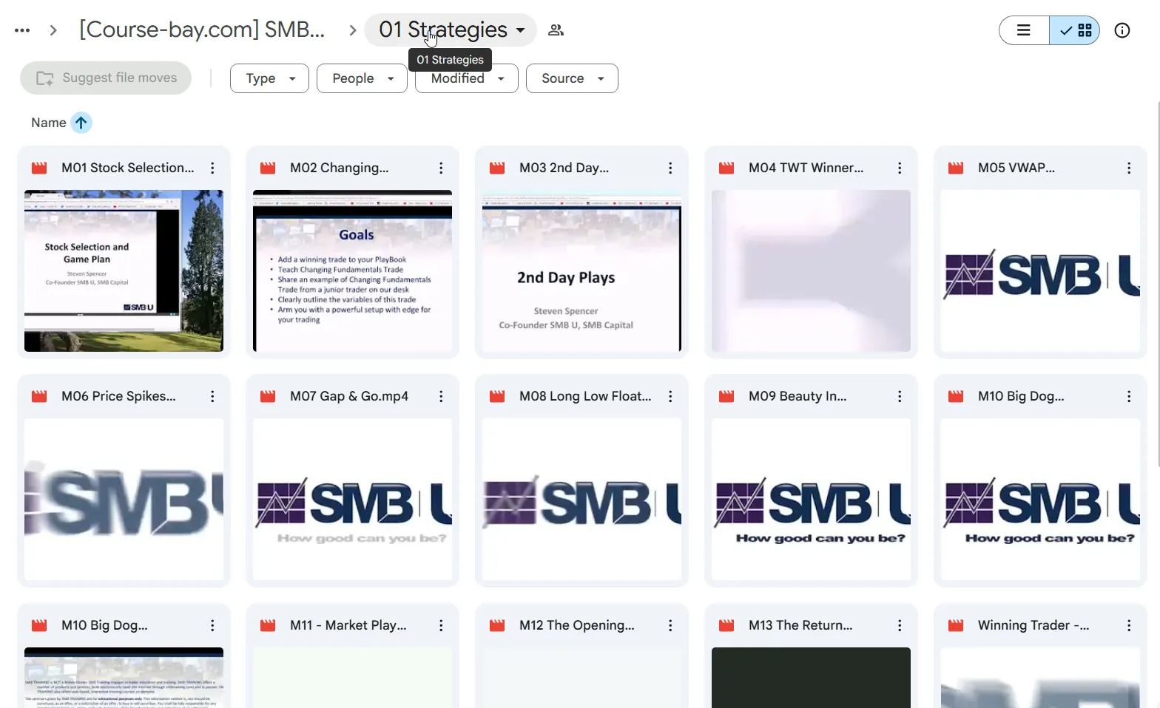Select the file name M07 Gap & Go.mp4
The height and width of the screenshot is (708, 1160).
[349, 397]
